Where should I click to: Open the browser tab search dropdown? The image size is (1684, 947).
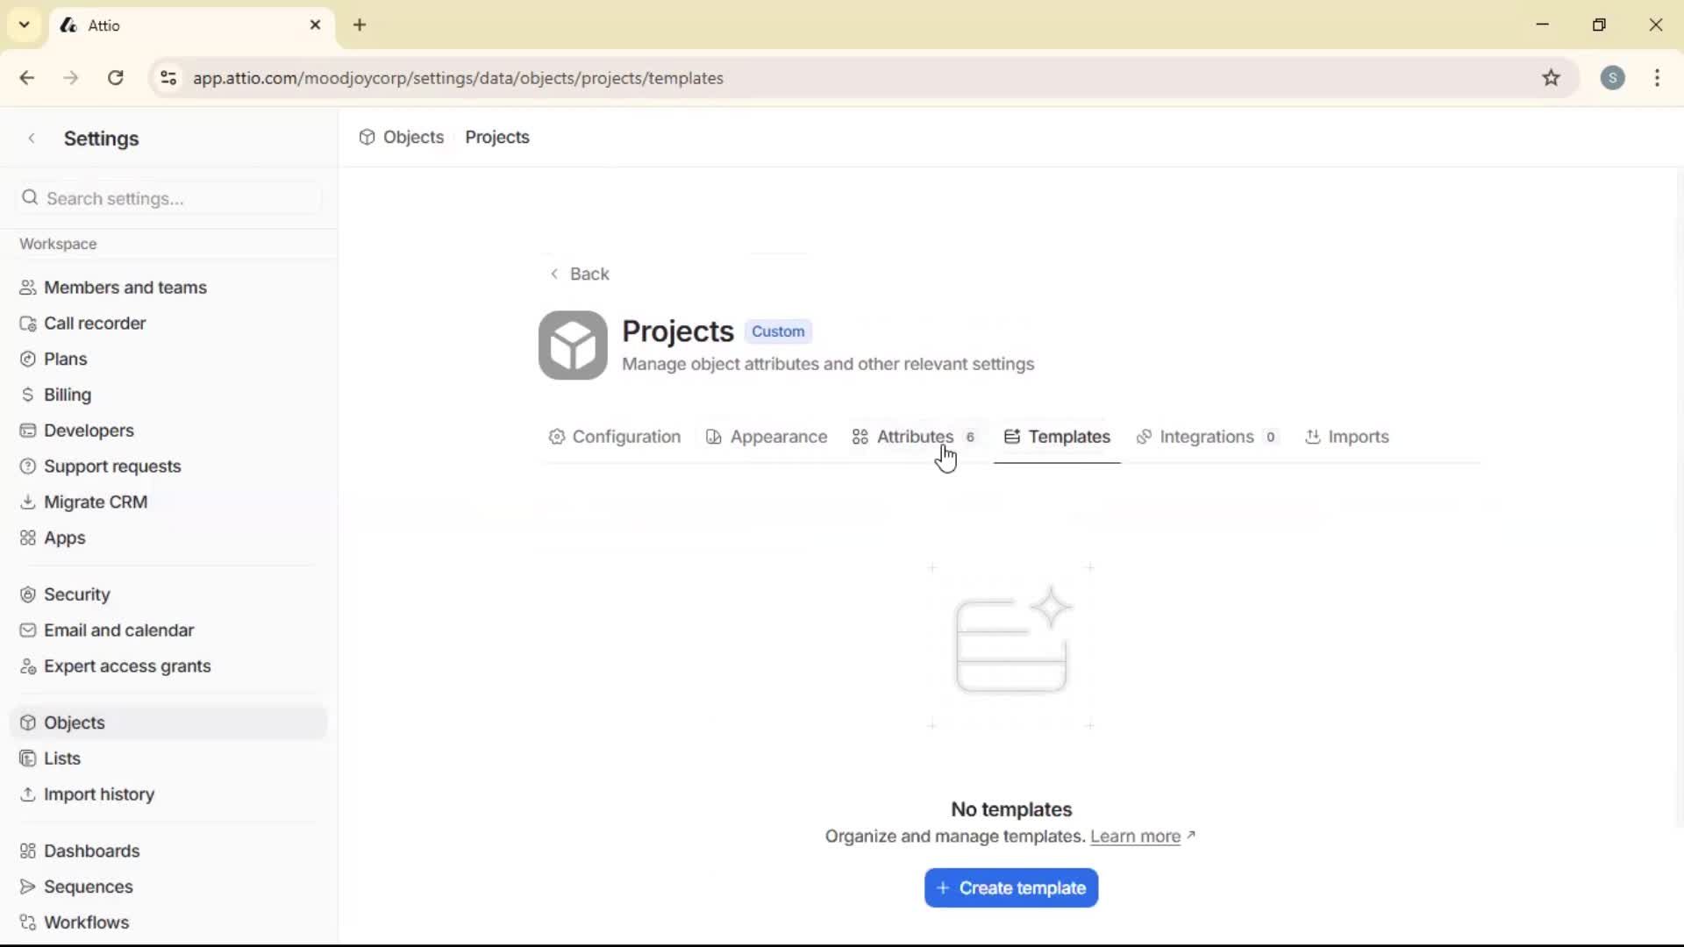tap(24, 25)
